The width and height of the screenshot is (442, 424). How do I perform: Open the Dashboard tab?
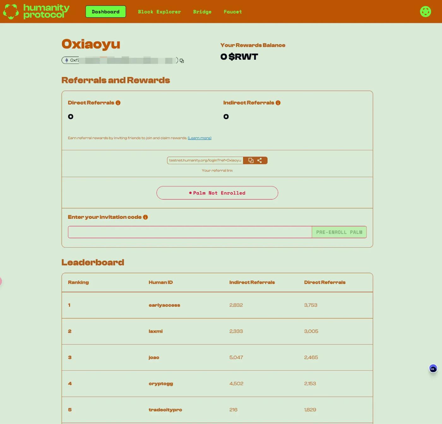[x=106, y=12]
